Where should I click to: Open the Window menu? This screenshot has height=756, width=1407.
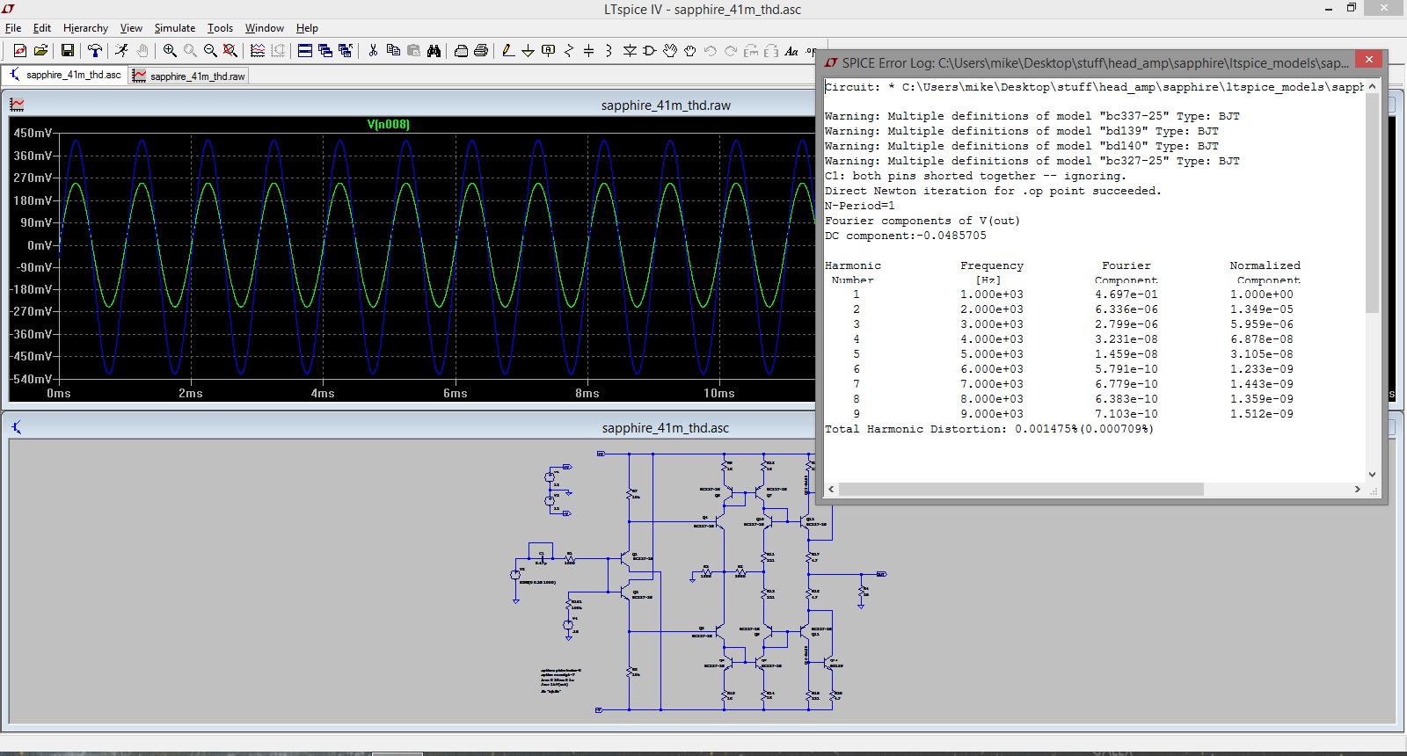(265, 28)
